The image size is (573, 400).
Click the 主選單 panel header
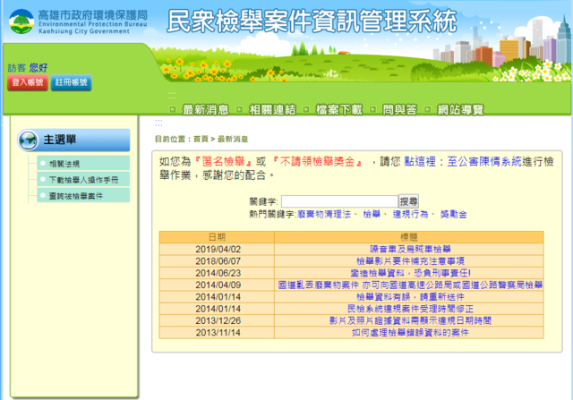(x=73, y=140)
